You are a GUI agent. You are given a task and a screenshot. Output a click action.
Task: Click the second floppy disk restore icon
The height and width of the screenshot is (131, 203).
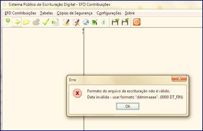point(125,22)
